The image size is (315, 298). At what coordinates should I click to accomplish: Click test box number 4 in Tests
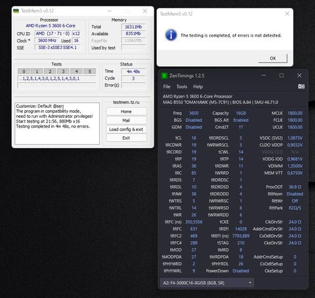point(76,71)
